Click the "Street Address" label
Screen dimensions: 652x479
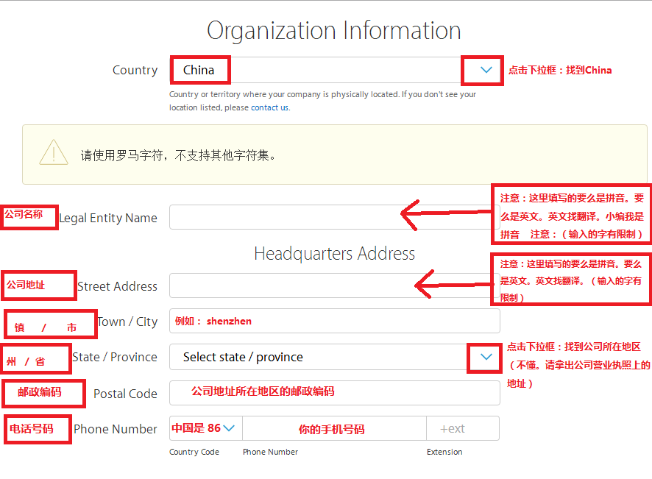(x=117, y=286)
